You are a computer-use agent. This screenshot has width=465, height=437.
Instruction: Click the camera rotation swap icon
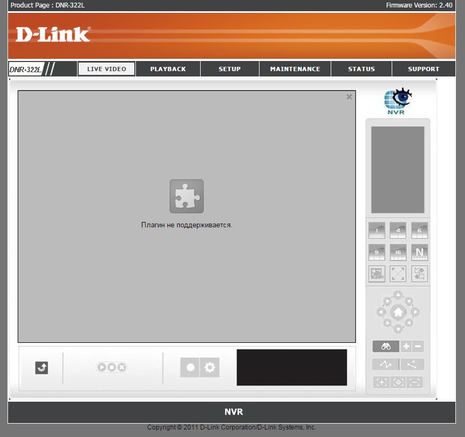420,274
